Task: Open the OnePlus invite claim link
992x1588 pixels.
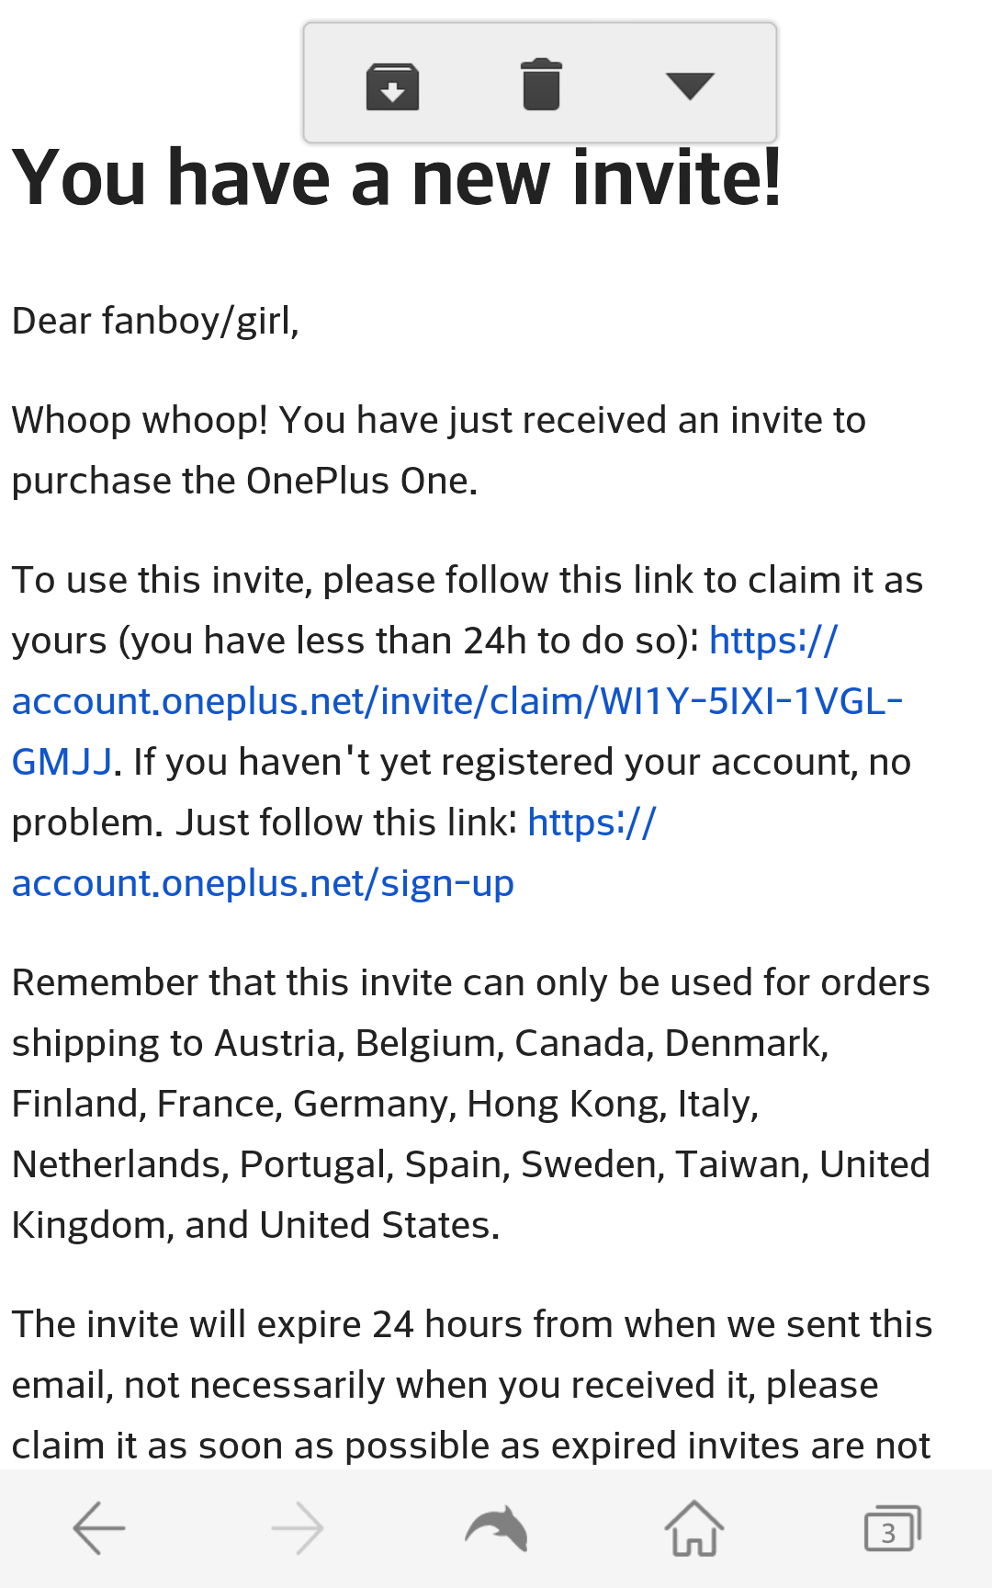Action: point(457,701)
